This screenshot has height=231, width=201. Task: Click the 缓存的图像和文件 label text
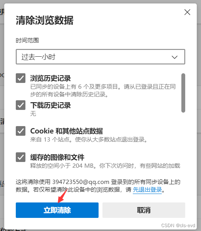click(57, 157)
